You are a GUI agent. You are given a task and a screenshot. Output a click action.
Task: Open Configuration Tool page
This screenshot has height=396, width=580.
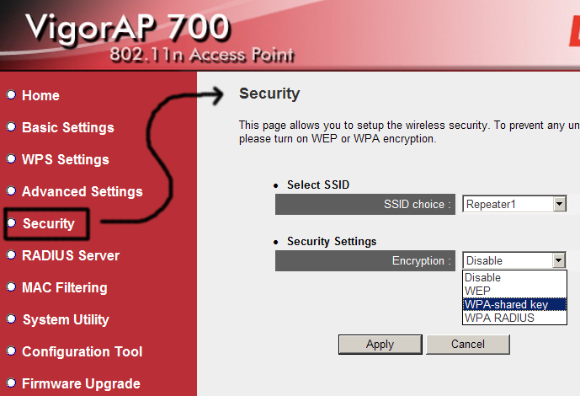(x=82, y=351)
